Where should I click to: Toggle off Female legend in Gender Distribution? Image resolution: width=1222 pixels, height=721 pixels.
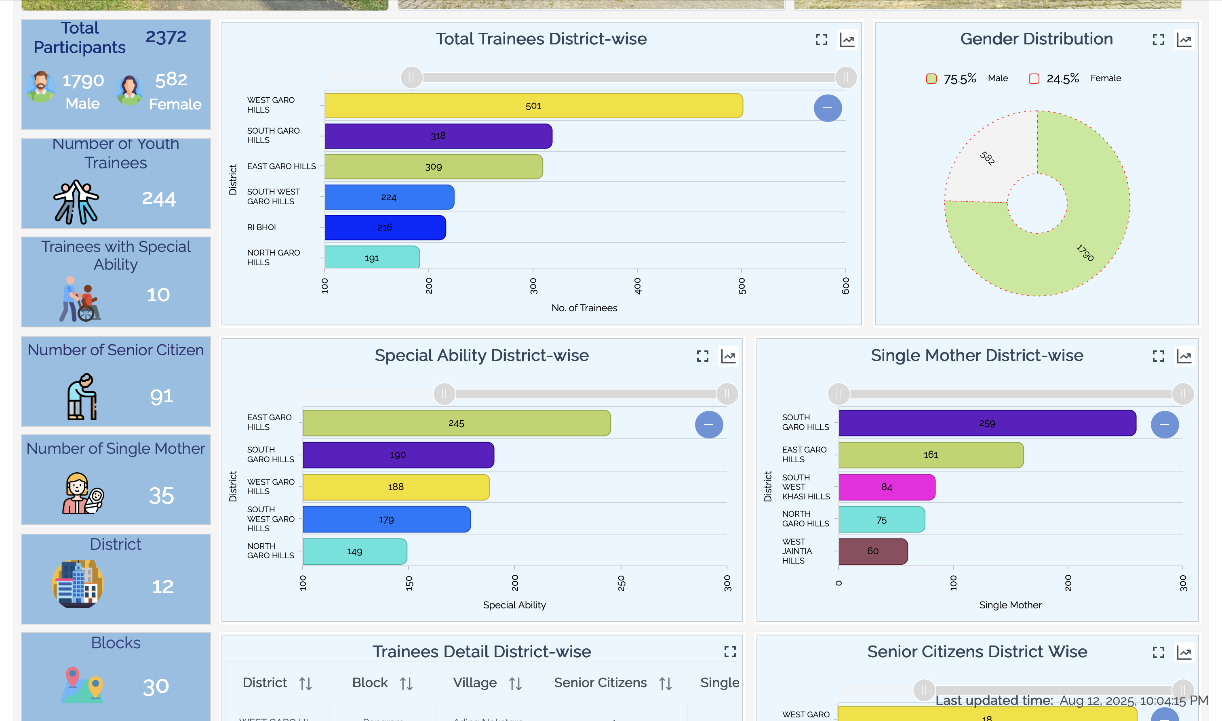click(1033, 78)
